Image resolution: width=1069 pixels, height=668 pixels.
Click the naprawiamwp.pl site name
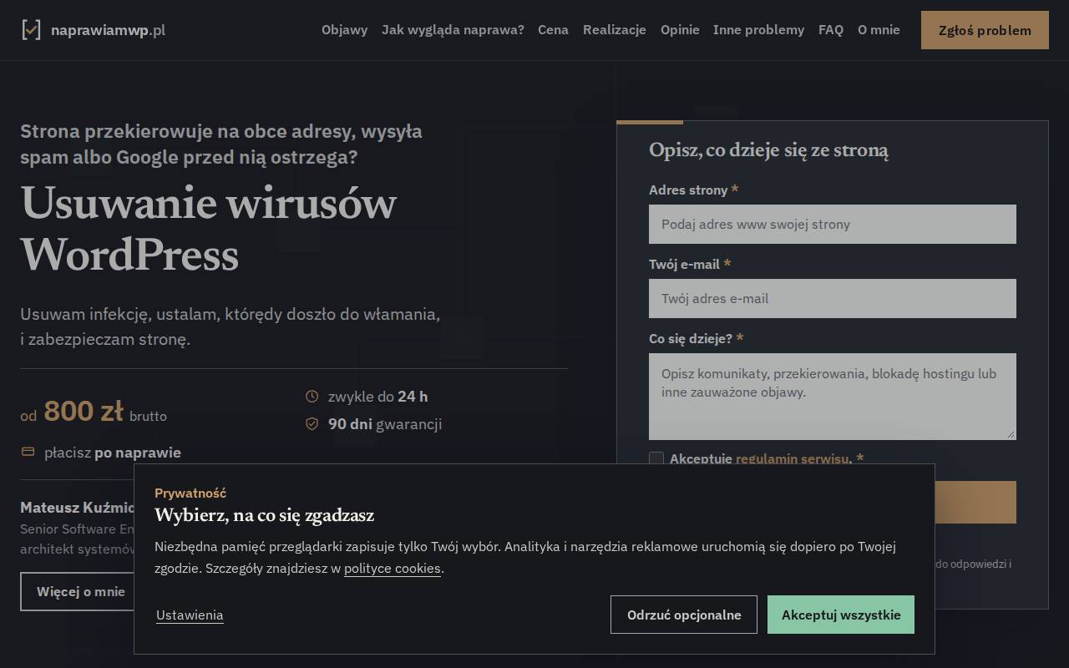pyautogui.click(x=108, y=30)
